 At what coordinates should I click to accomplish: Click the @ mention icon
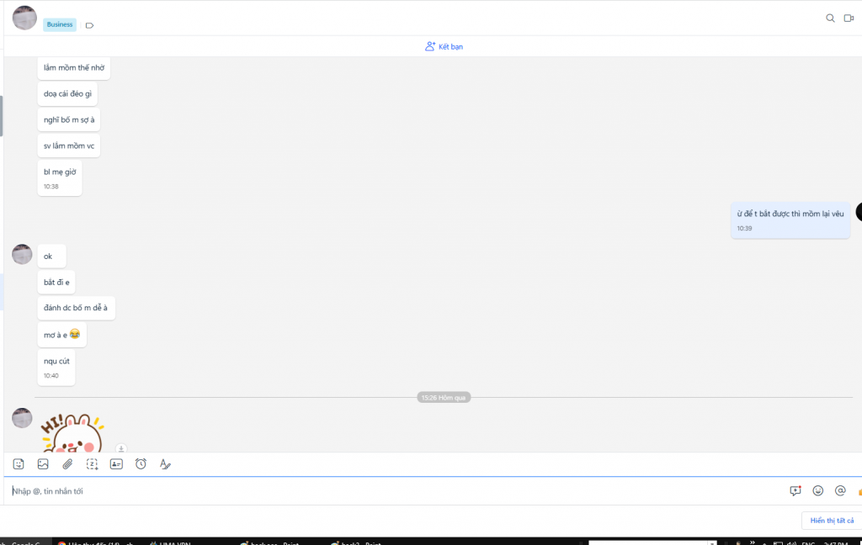[839, 491]
